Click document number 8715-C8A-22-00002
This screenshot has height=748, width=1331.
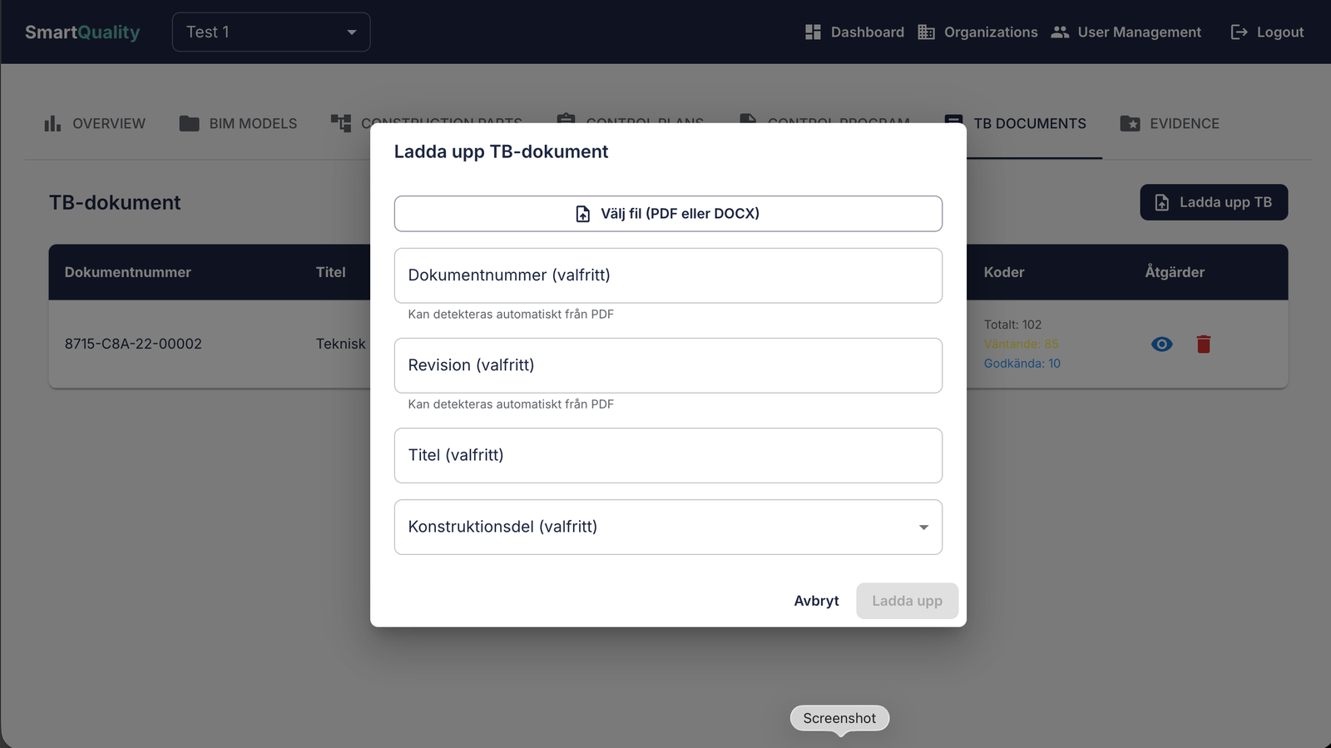pyautogui.click(x=133, y=344)
